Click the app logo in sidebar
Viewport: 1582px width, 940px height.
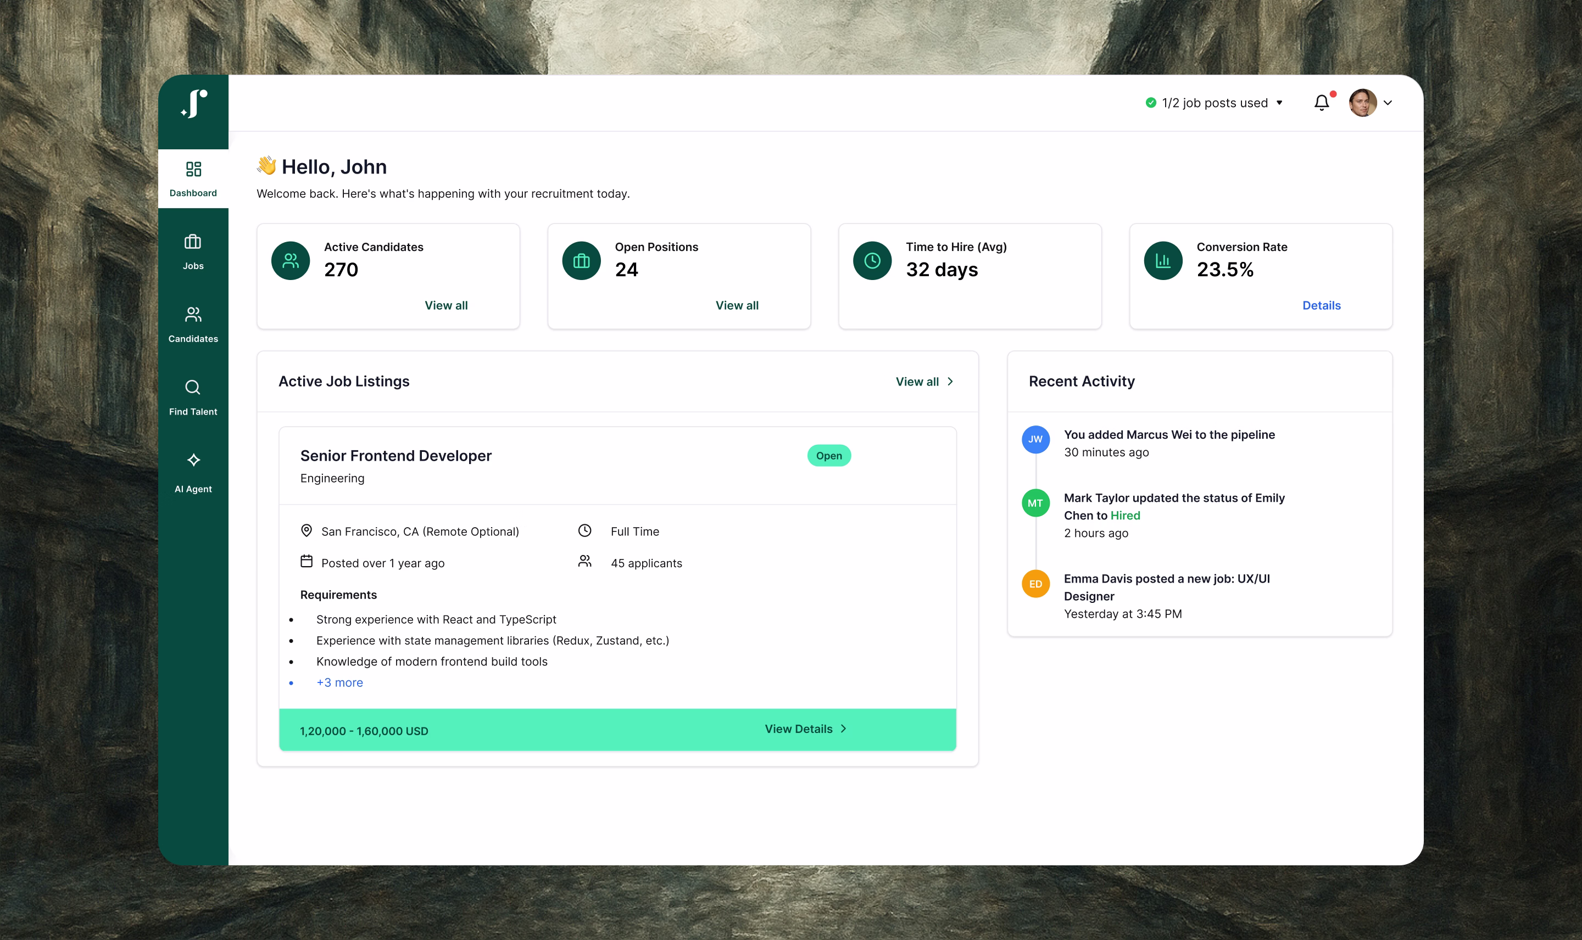tap(193, 103)
